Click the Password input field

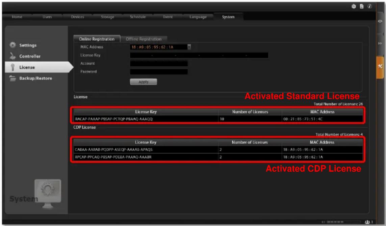(x=159, y=71)
